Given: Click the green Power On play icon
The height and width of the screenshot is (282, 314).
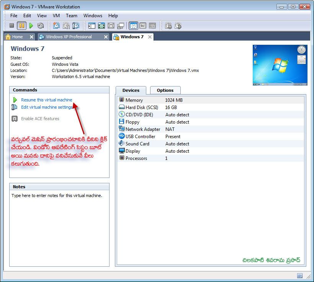Looking at the screenshot, I should point(31,26).
